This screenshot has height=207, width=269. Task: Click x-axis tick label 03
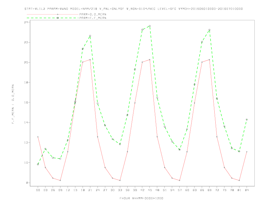45,190
